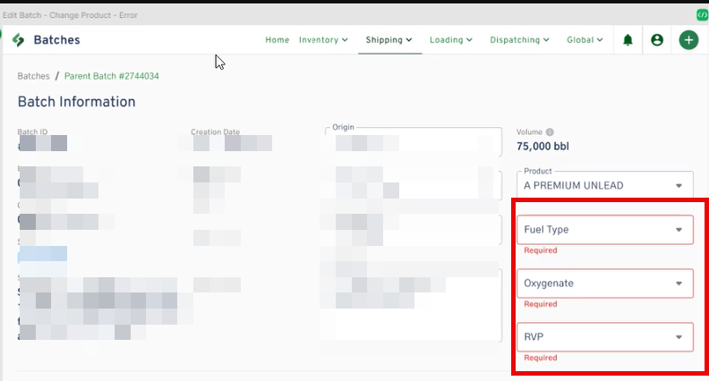This screenshot has width=709, height=381.
Task: Click the Volume info icon
Action: [x=550, y=131]
